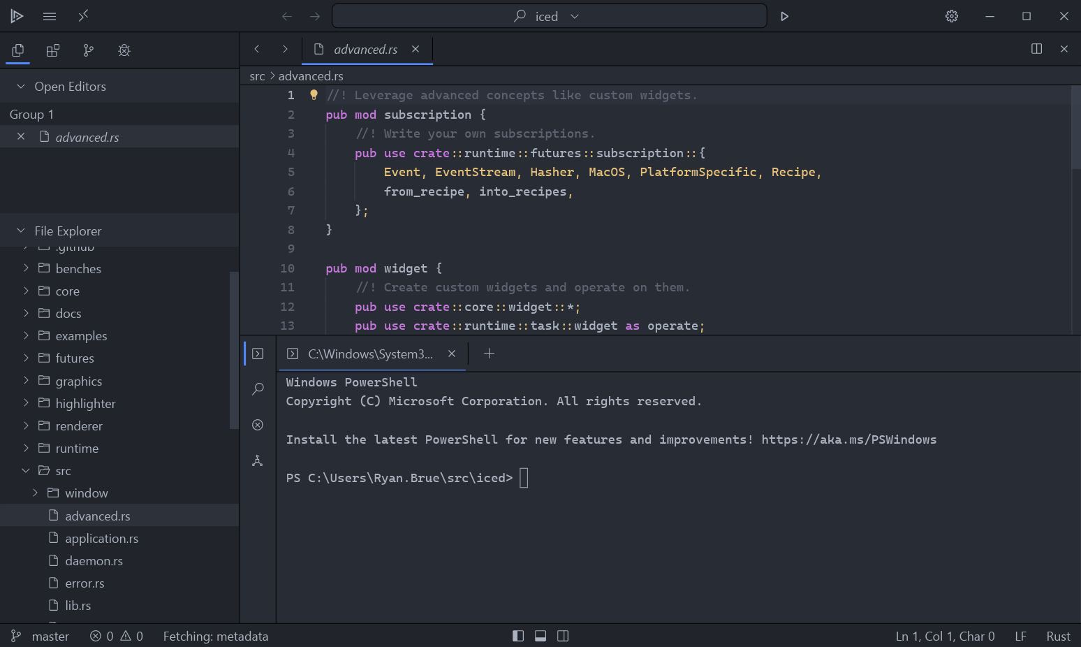Viewport: 1081px width, 647px height.
Task: Open the Search panel icon in bottom panel
Action: (258, 388)
